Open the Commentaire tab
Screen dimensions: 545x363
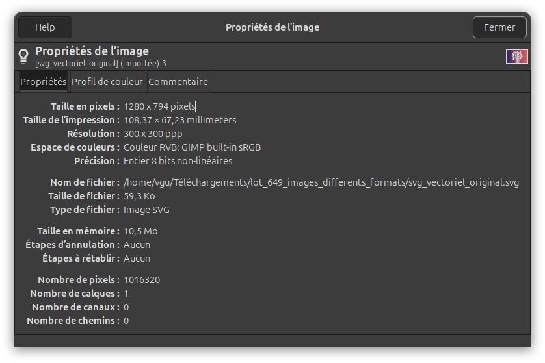pos(178,82)
